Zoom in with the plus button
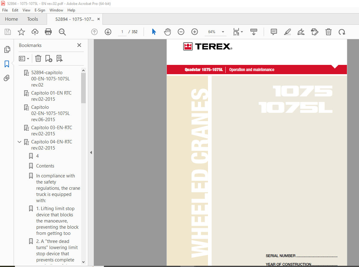 point(195,32)
